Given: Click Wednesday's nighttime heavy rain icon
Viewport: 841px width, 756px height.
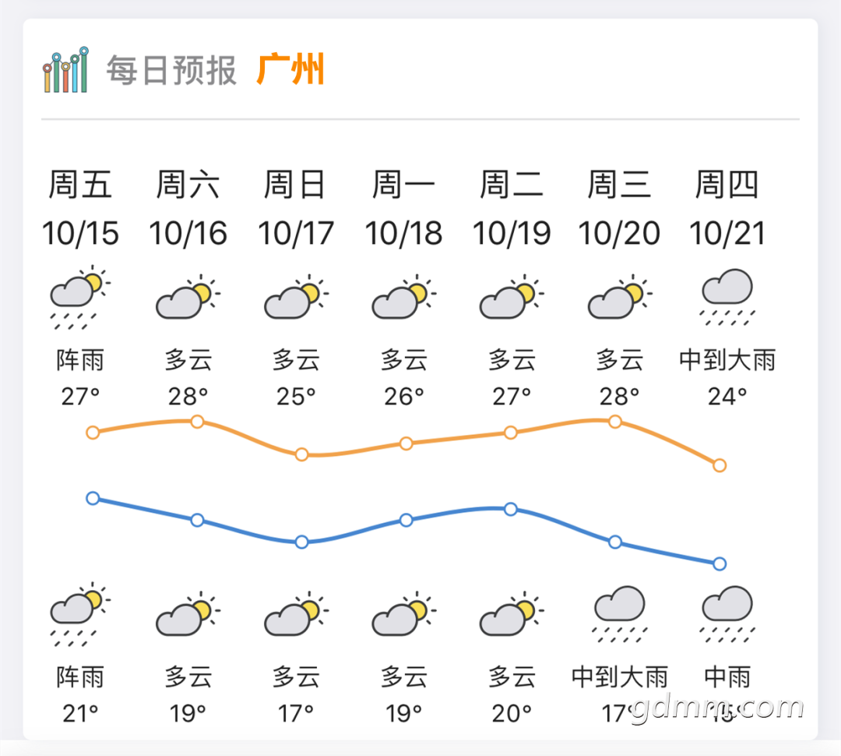Looking at the screenshot, I should (620, 613).
